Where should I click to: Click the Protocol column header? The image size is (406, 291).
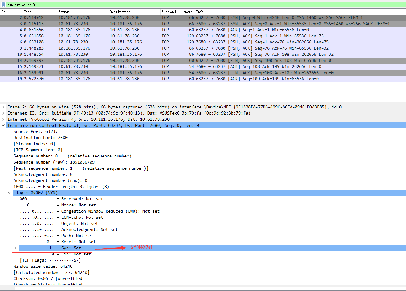coord(169,12)
